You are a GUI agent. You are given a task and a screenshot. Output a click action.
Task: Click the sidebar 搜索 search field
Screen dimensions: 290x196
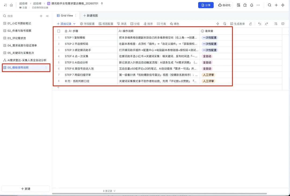pos(20,16)
